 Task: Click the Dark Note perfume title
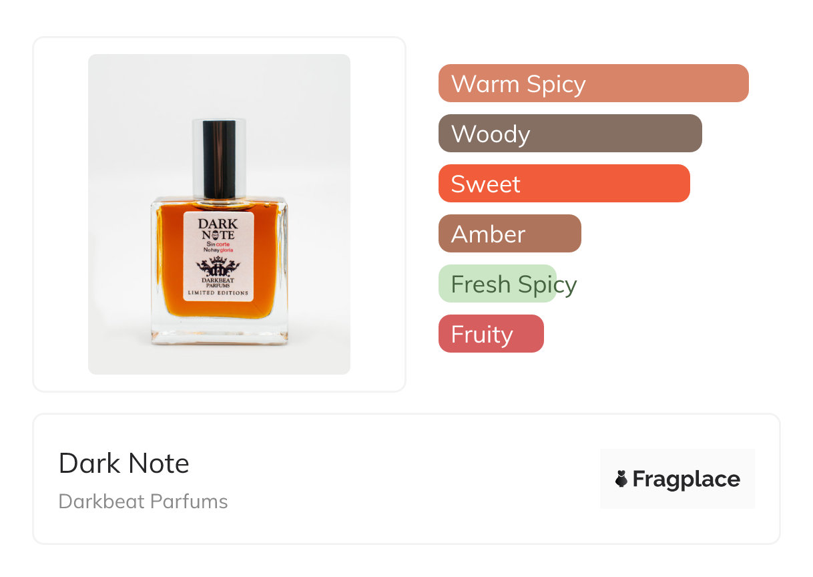[124, 463]
